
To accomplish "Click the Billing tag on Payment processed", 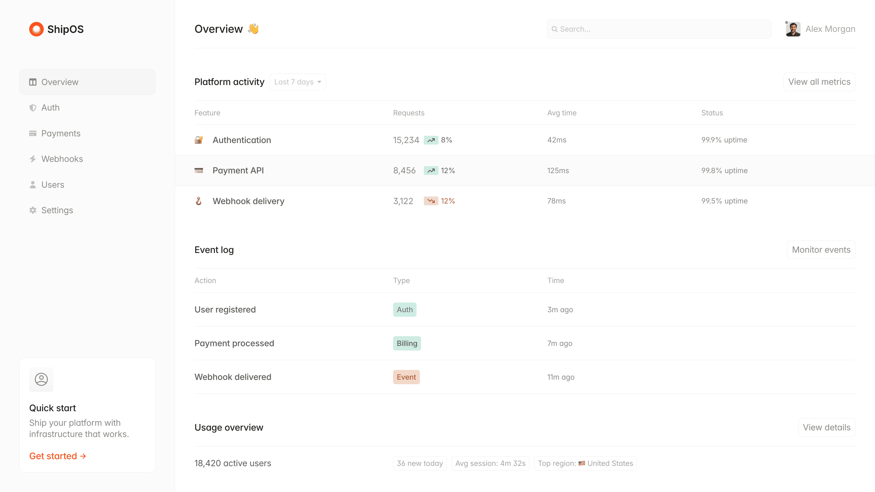I will (407, 343).
